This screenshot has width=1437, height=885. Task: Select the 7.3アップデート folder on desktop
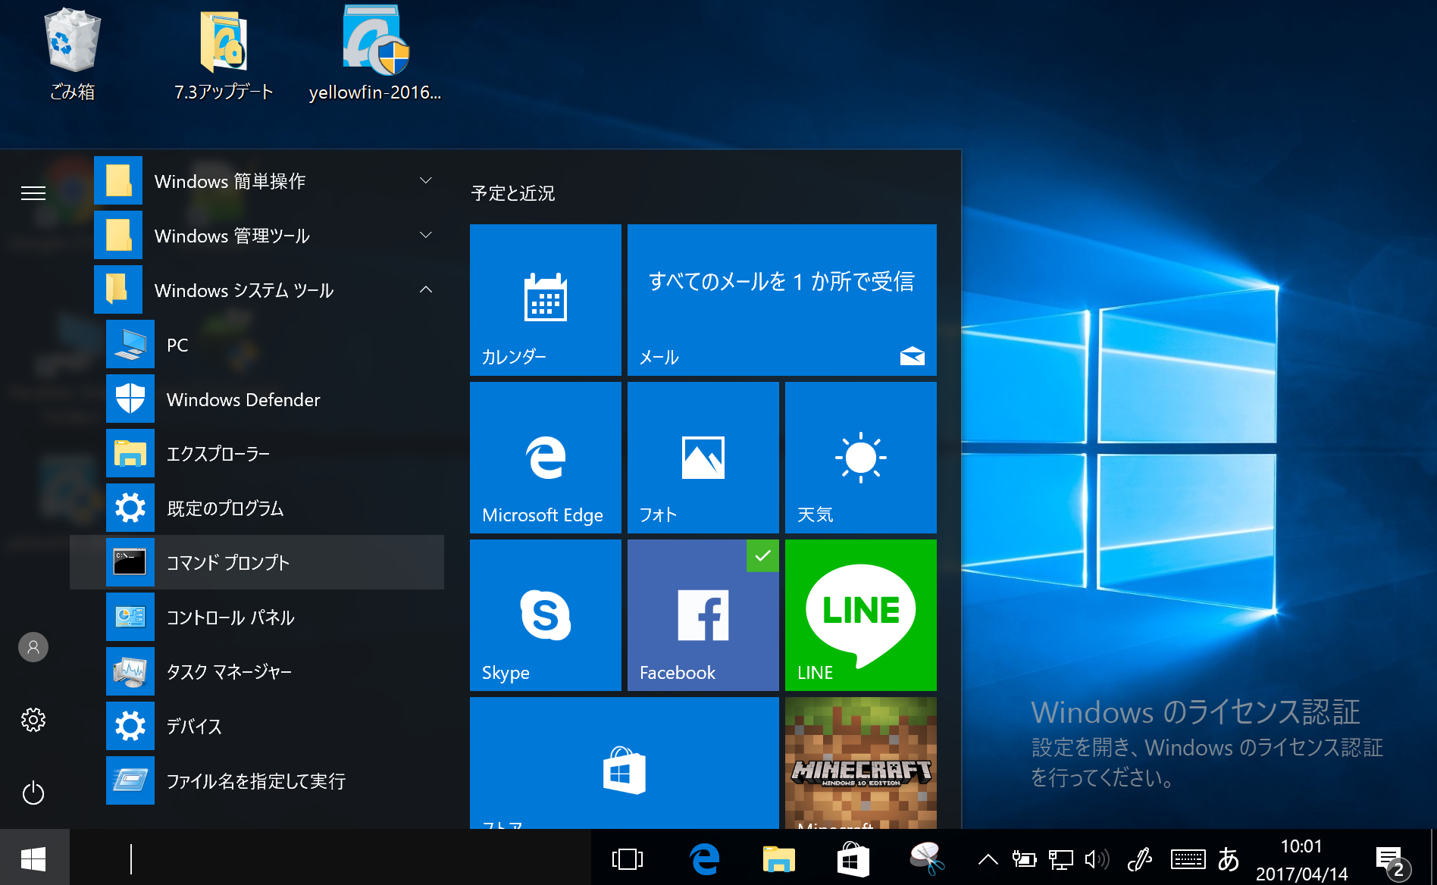point(224,55)
